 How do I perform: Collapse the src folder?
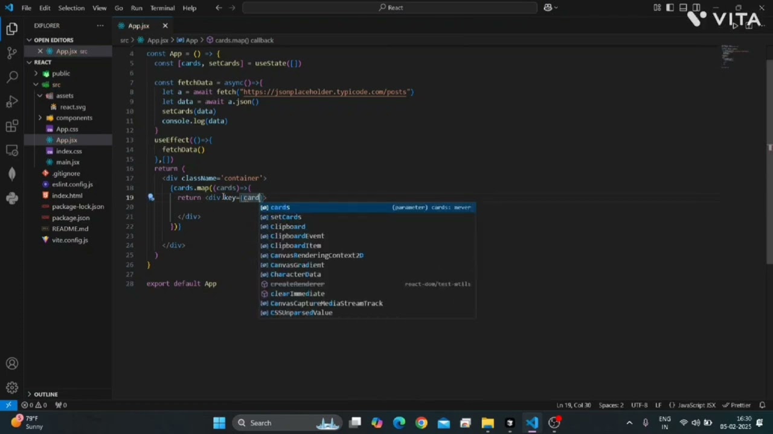point(56,84)
